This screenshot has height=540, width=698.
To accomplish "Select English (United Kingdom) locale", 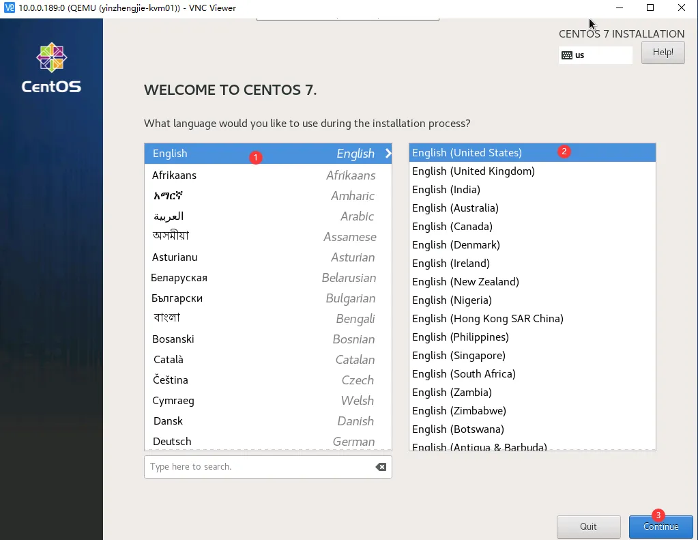I will [x=532, y=171].
